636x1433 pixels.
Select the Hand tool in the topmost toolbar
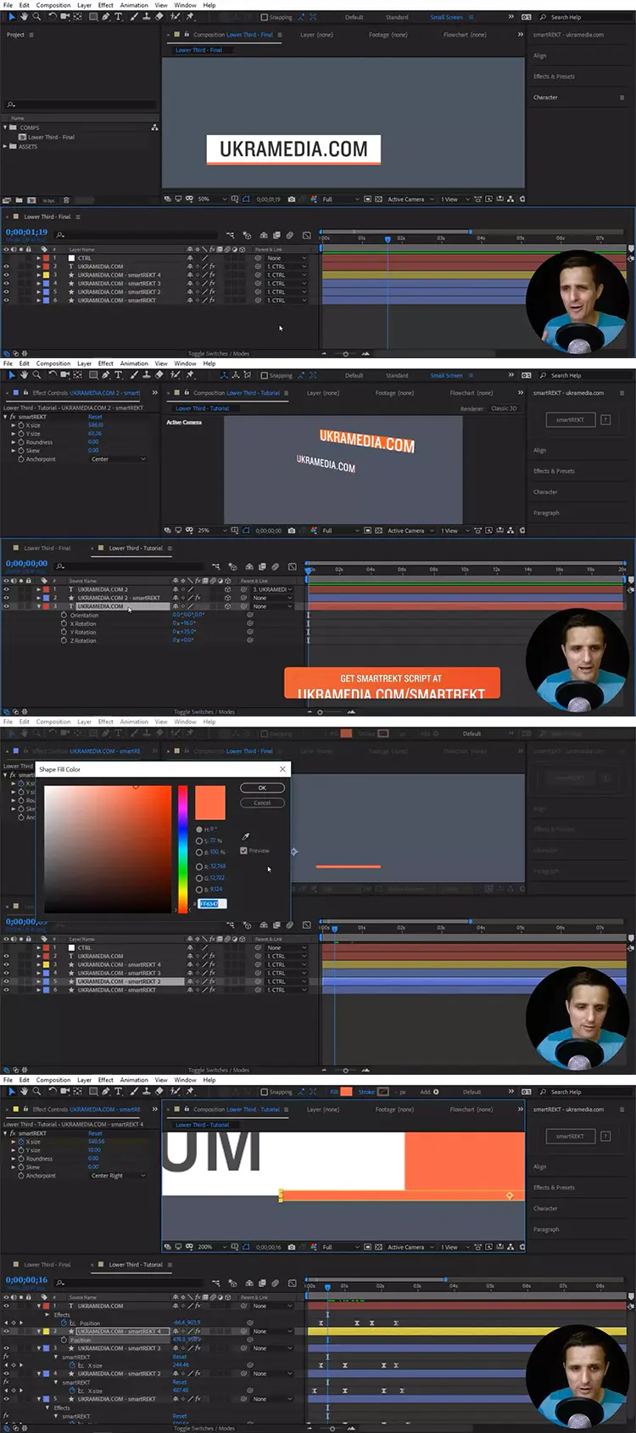tap(25, 16)
